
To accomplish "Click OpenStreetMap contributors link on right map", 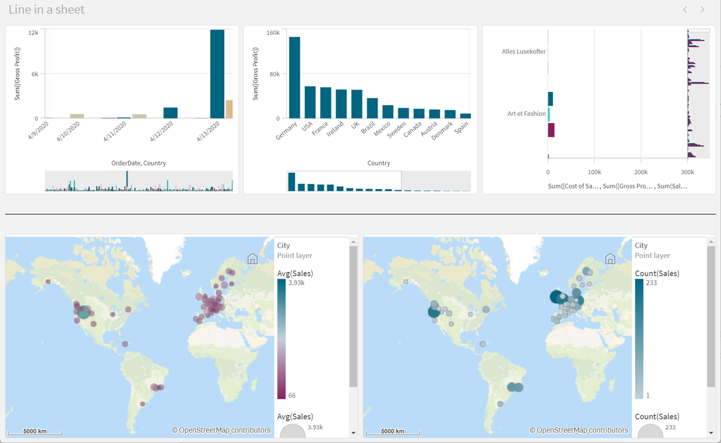I will (579, 430).
